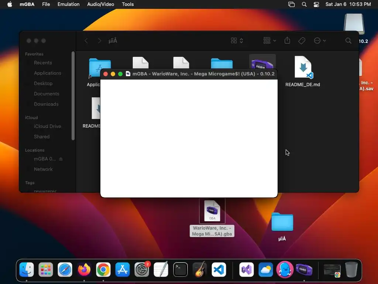
Task: Open Spotlight search in the menu bar
Action: pos(304,4)
